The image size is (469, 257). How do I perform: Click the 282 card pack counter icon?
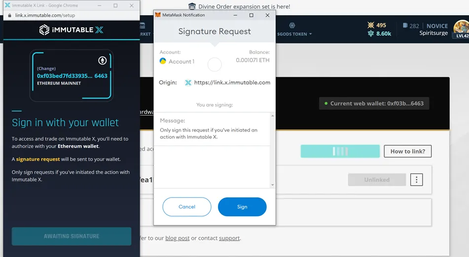coord(405,26)
